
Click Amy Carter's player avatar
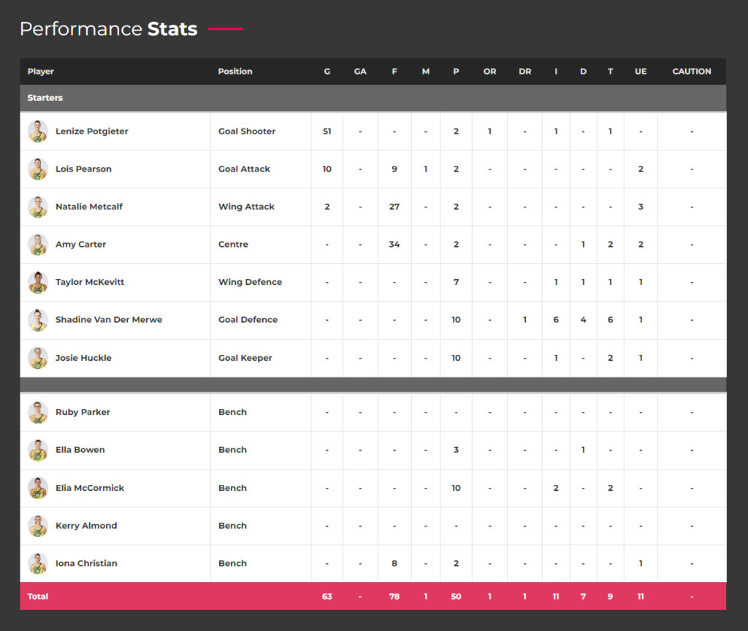click(38, 244)
